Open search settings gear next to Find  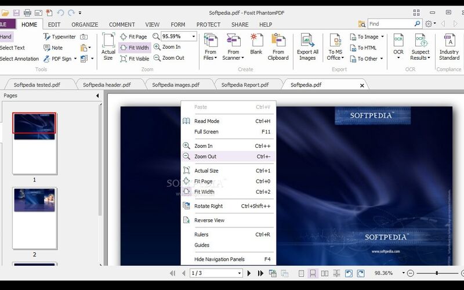point(429,24)
